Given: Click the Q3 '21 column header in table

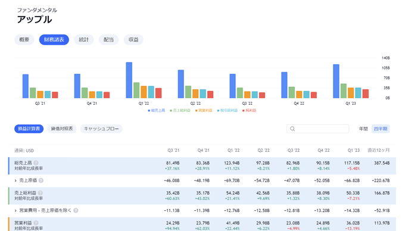Looking at the screenshot, I should 173,150.
